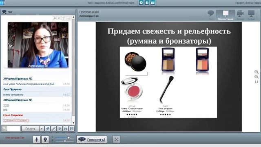Decrease chat font size with smaller T icon

[x=69, y=18]
